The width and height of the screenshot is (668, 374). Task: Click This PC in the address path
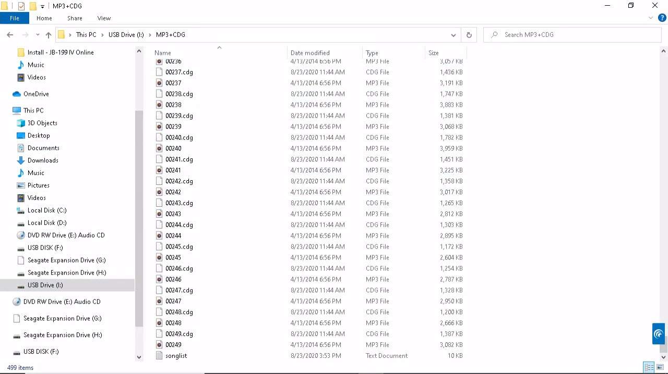[x=86, y=35]
